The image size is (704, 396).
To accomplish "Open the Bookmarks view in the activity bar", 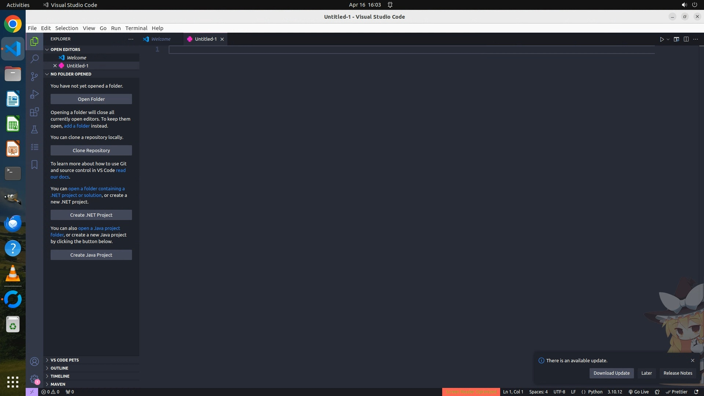I will point(34,165).
